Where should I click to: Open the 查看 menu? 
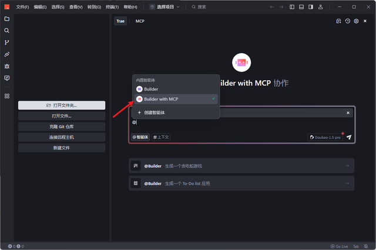(76, 7)
